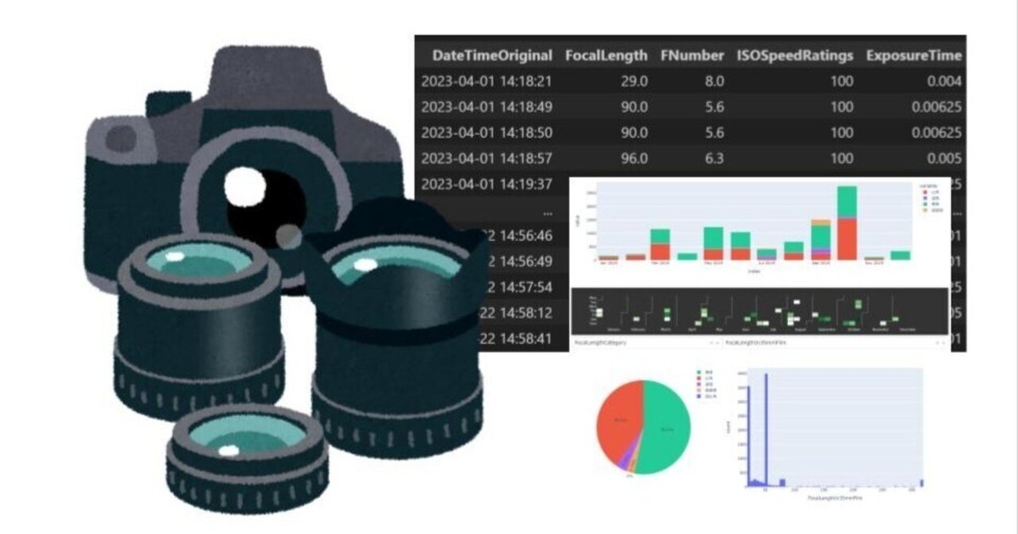Image resolution: width=1018 pixels, height=534 pixels.
Task: Click the orange legend swatch icon on the bar chart
Action: 926,210
